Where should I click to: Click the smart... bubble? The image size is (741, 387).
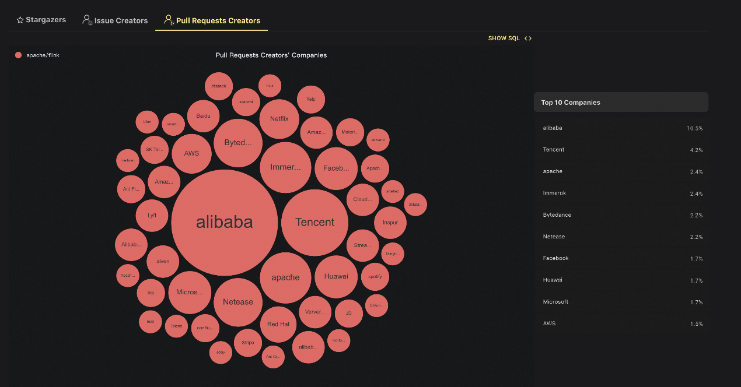pyautogui.click(x=173, y=124)
